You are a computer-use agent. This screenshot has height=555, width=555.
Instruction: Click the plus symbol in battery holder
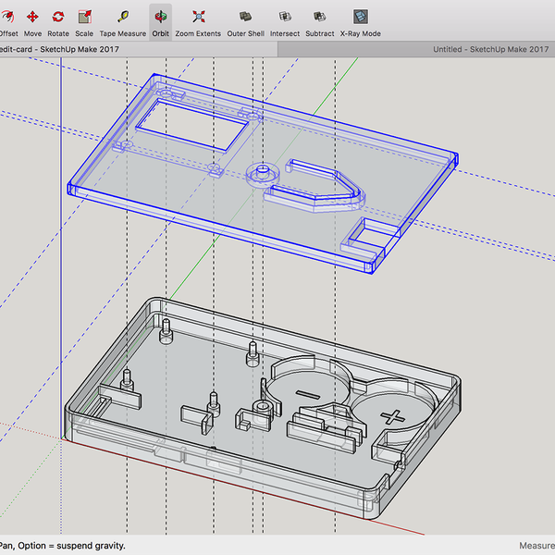pos(394,418)
